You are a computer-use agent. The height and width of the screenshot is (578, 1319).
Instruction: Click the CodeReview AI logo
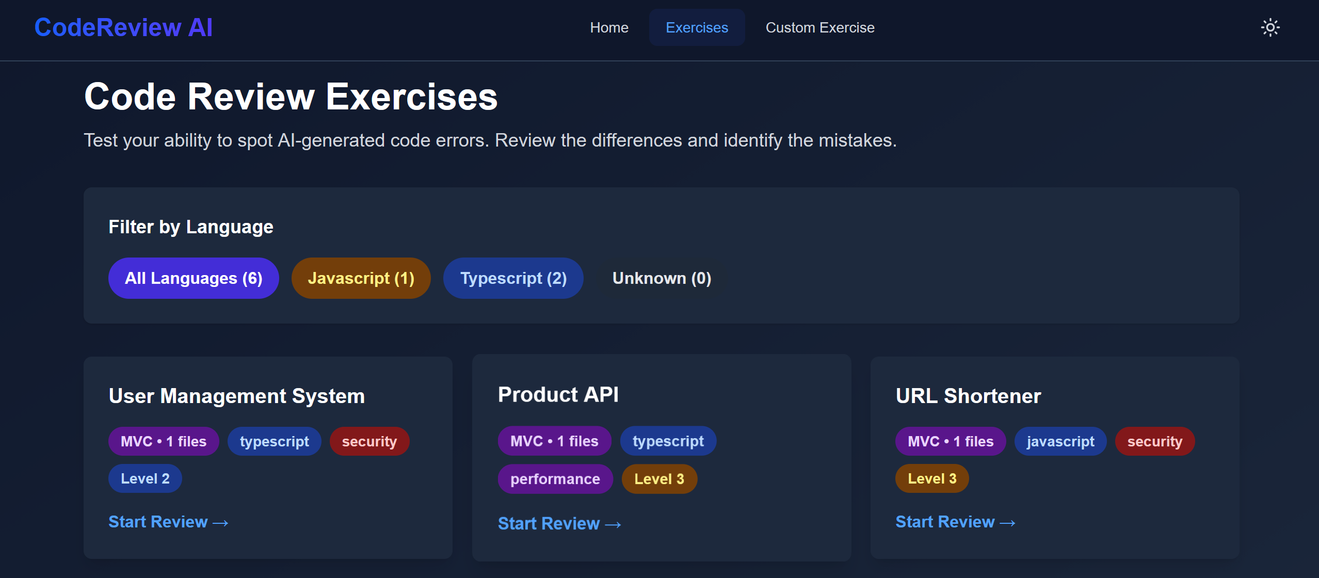tap(123, 27)
